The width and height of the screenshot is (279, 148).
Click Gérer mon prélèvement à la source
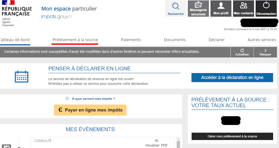click(232, 136)
